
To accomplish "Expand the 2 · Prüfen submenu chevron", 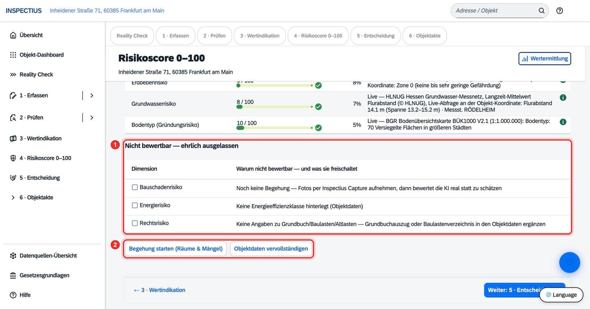I will pos(92,118).
